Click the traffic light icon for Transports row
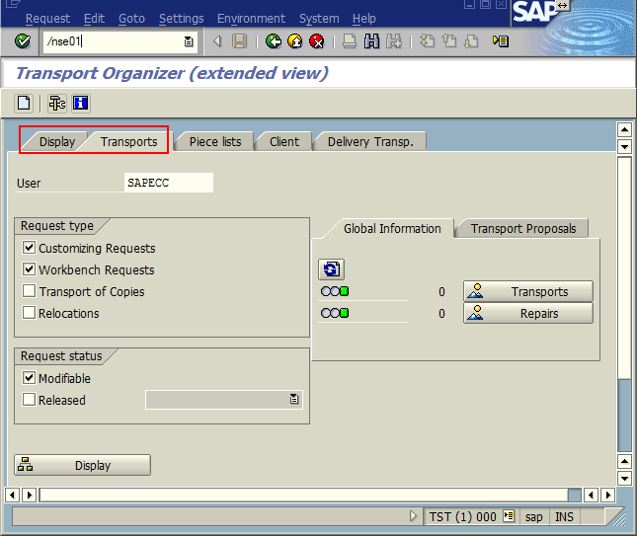This screenshot has height=536, width=637. point(335,291)
